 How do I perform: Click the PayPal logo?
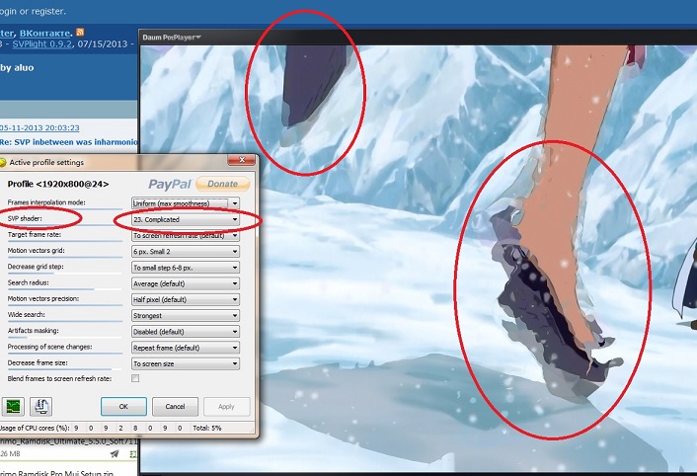pyautogui.click(x=170, y=184)
